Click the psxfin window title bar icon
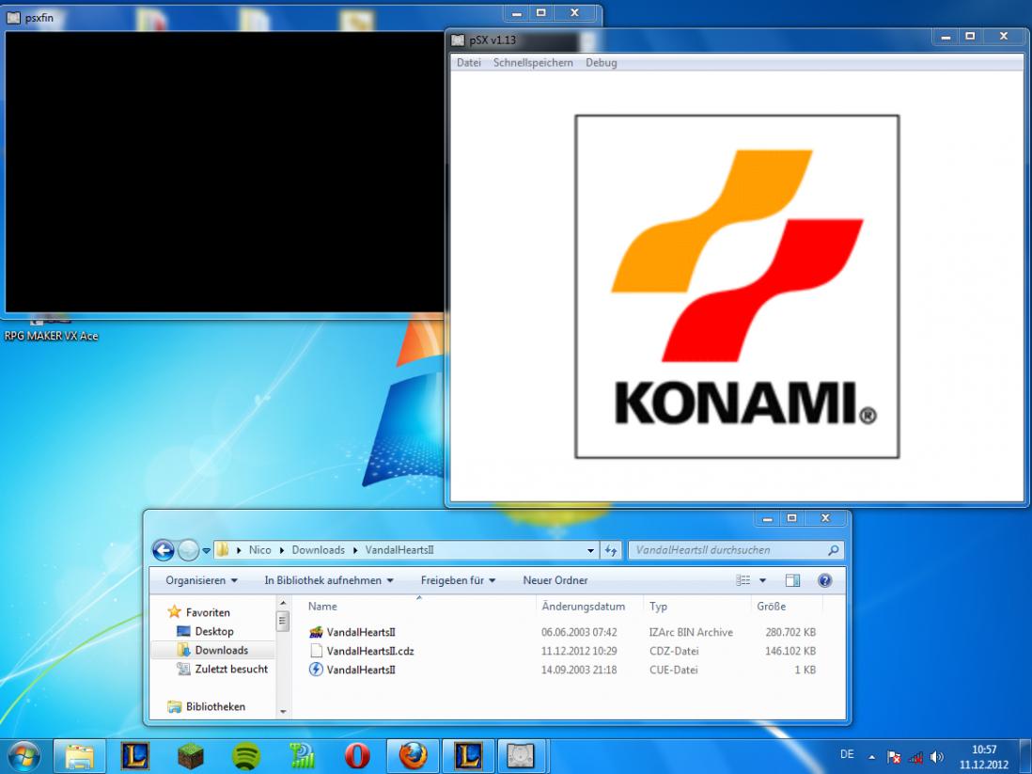The width and height of the screenshot is (1032, 774). point(14,18)
